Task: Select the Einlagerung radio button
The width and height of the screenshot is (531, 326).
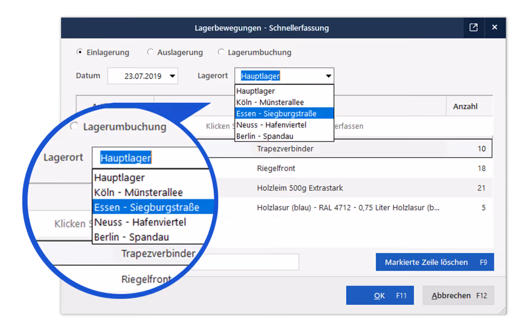Action: (79, 52)
